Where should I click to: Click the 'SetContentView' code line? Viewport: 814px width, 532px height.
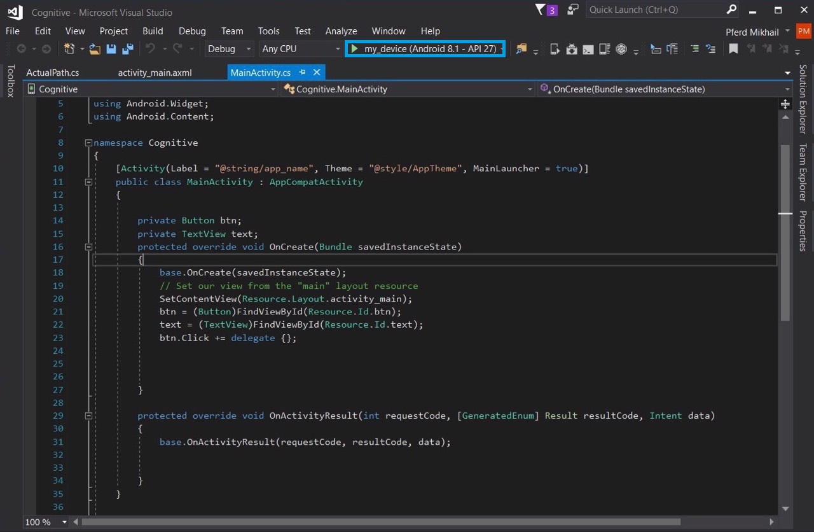(286, 298)
